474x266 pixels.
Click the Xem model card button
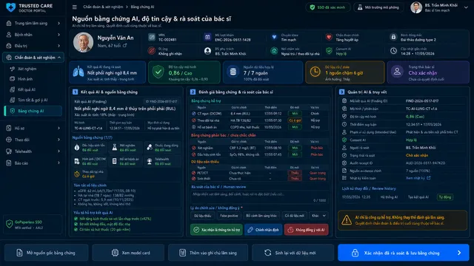click(128, 253)
